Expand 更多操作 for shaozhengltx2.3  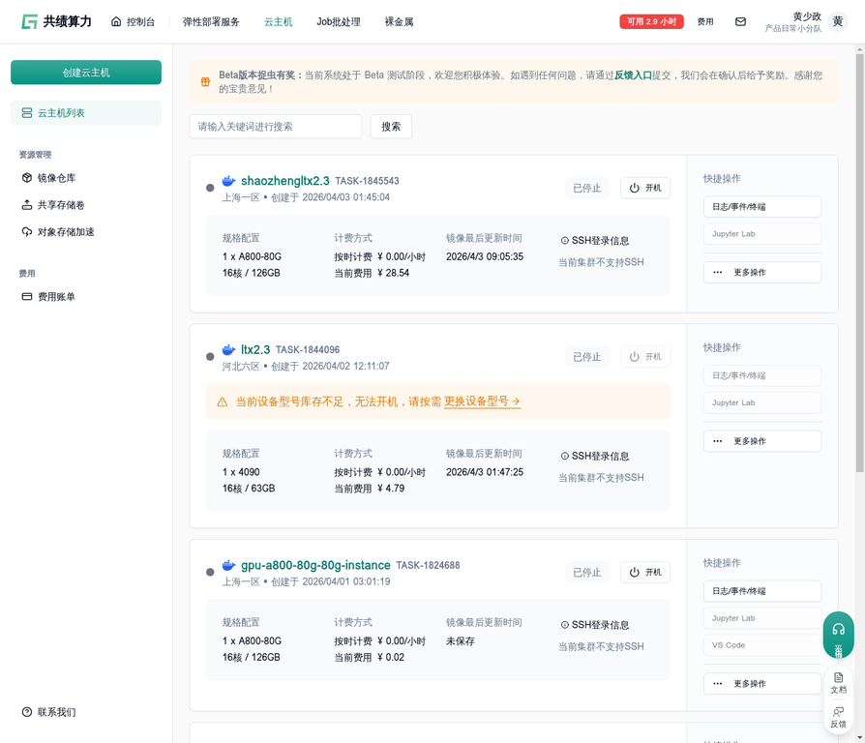[x=761, y=273]
